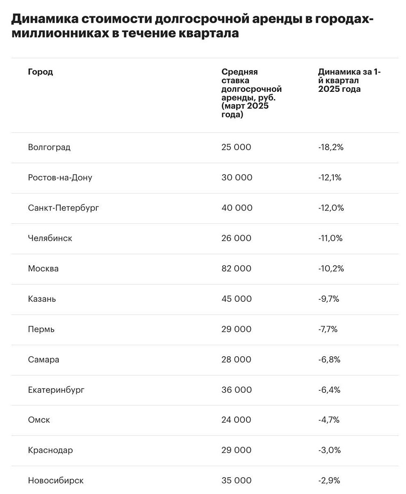The image size is (406, 494).
Task: Click Челябинск in the city column
Action: click(x=50, y=238)
